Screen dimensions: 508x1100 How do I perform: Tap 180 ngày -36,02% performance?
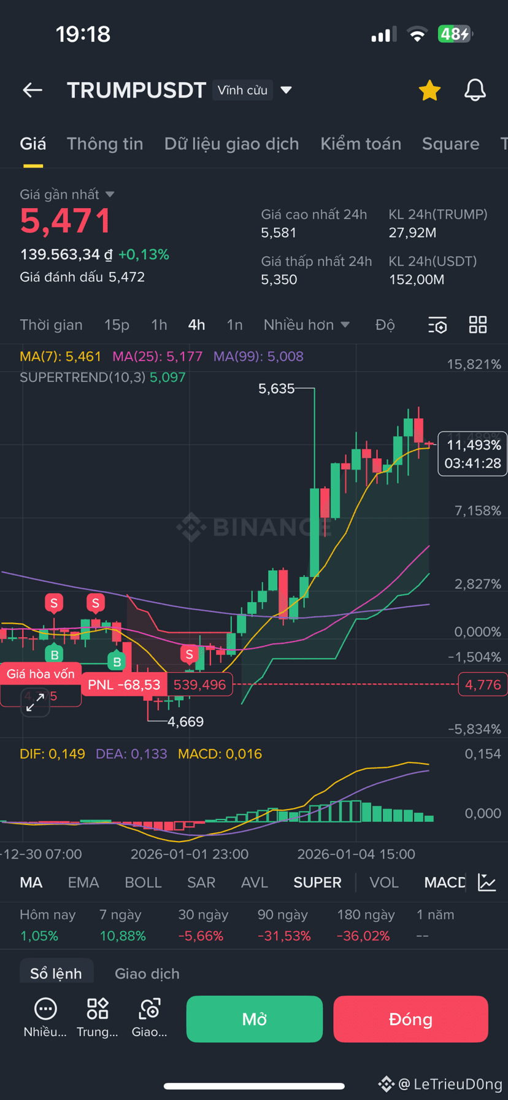[366, 926]
